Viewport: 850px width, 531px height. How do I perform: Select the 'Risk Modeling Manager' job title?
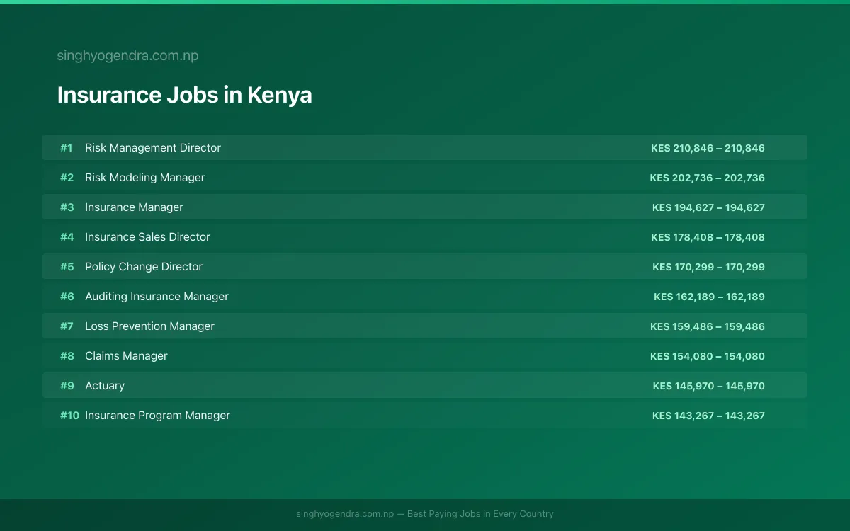tap(144, 178)
